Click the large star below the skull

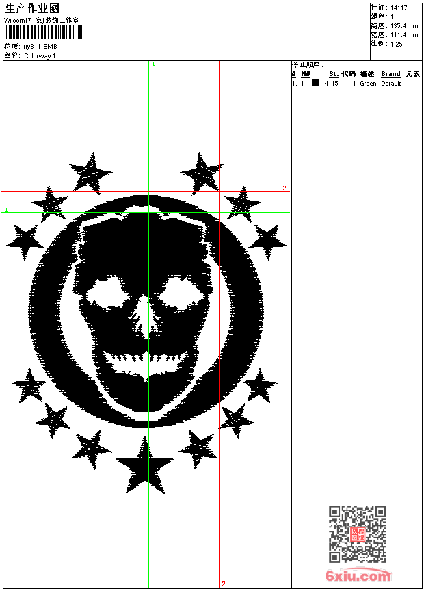(x=145, y=465)
